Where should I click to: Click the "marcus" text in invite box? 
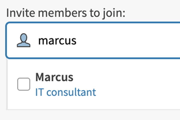click(57, 40)
